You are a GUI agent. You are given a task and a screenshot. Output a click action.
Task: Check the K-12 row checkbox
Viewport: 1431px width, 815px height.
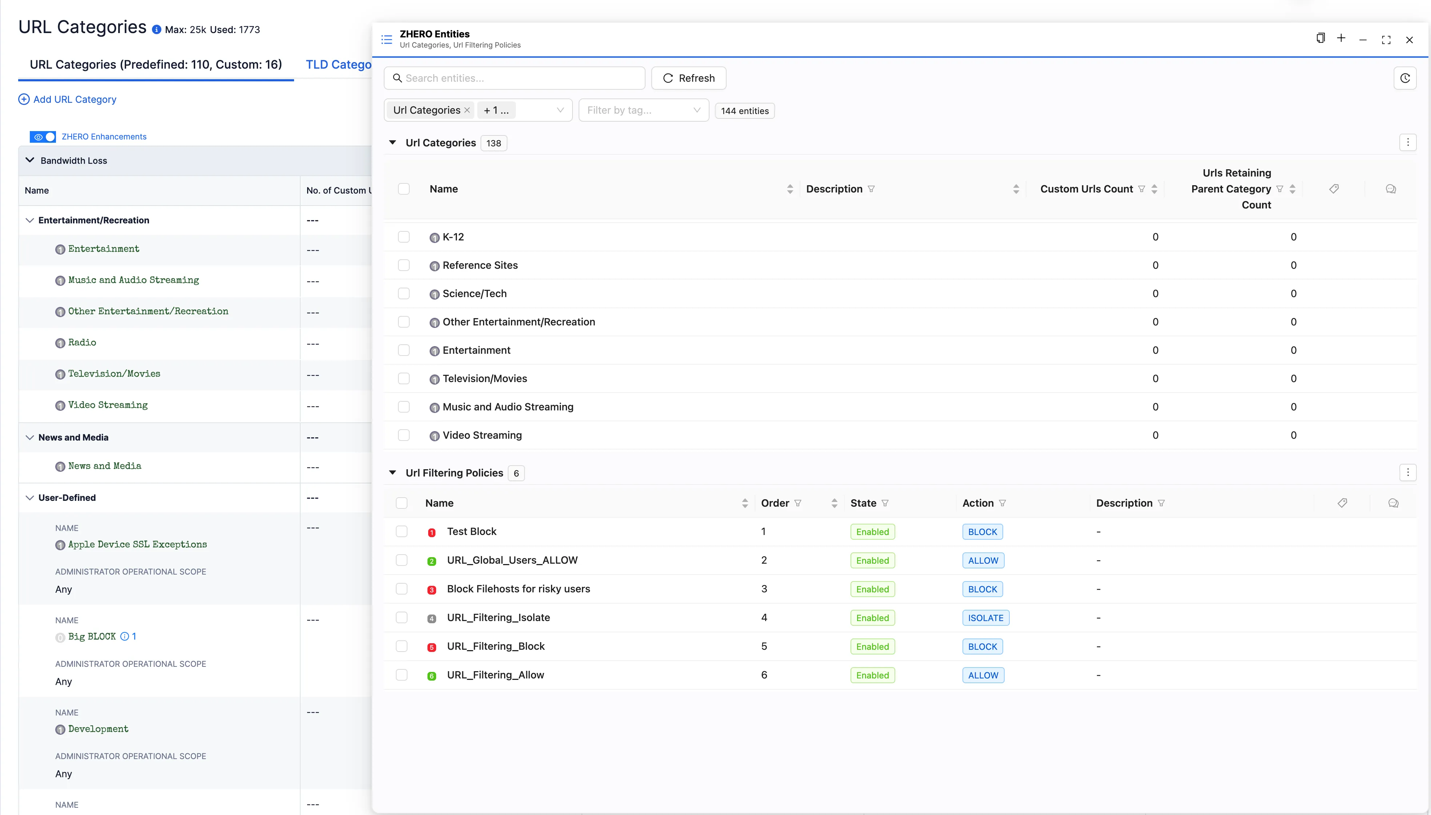(x=403, y=237)
